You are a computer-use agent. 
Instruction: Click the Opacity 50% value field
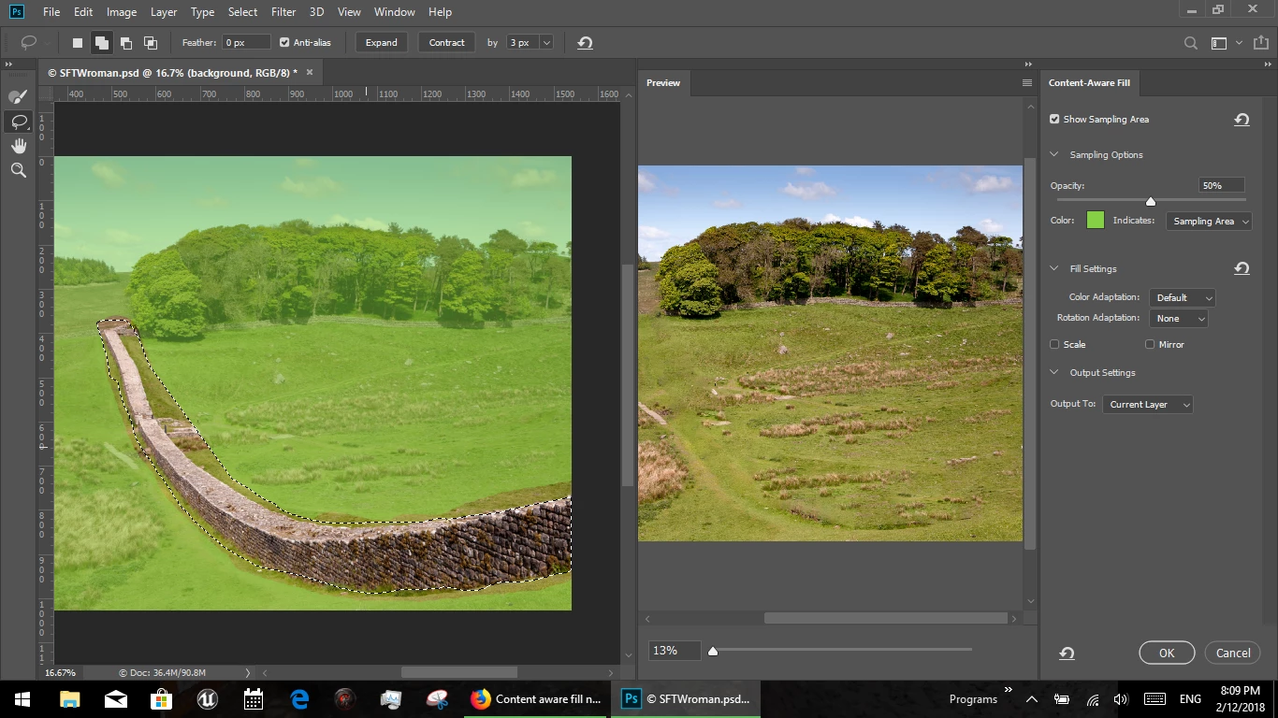1222,186
